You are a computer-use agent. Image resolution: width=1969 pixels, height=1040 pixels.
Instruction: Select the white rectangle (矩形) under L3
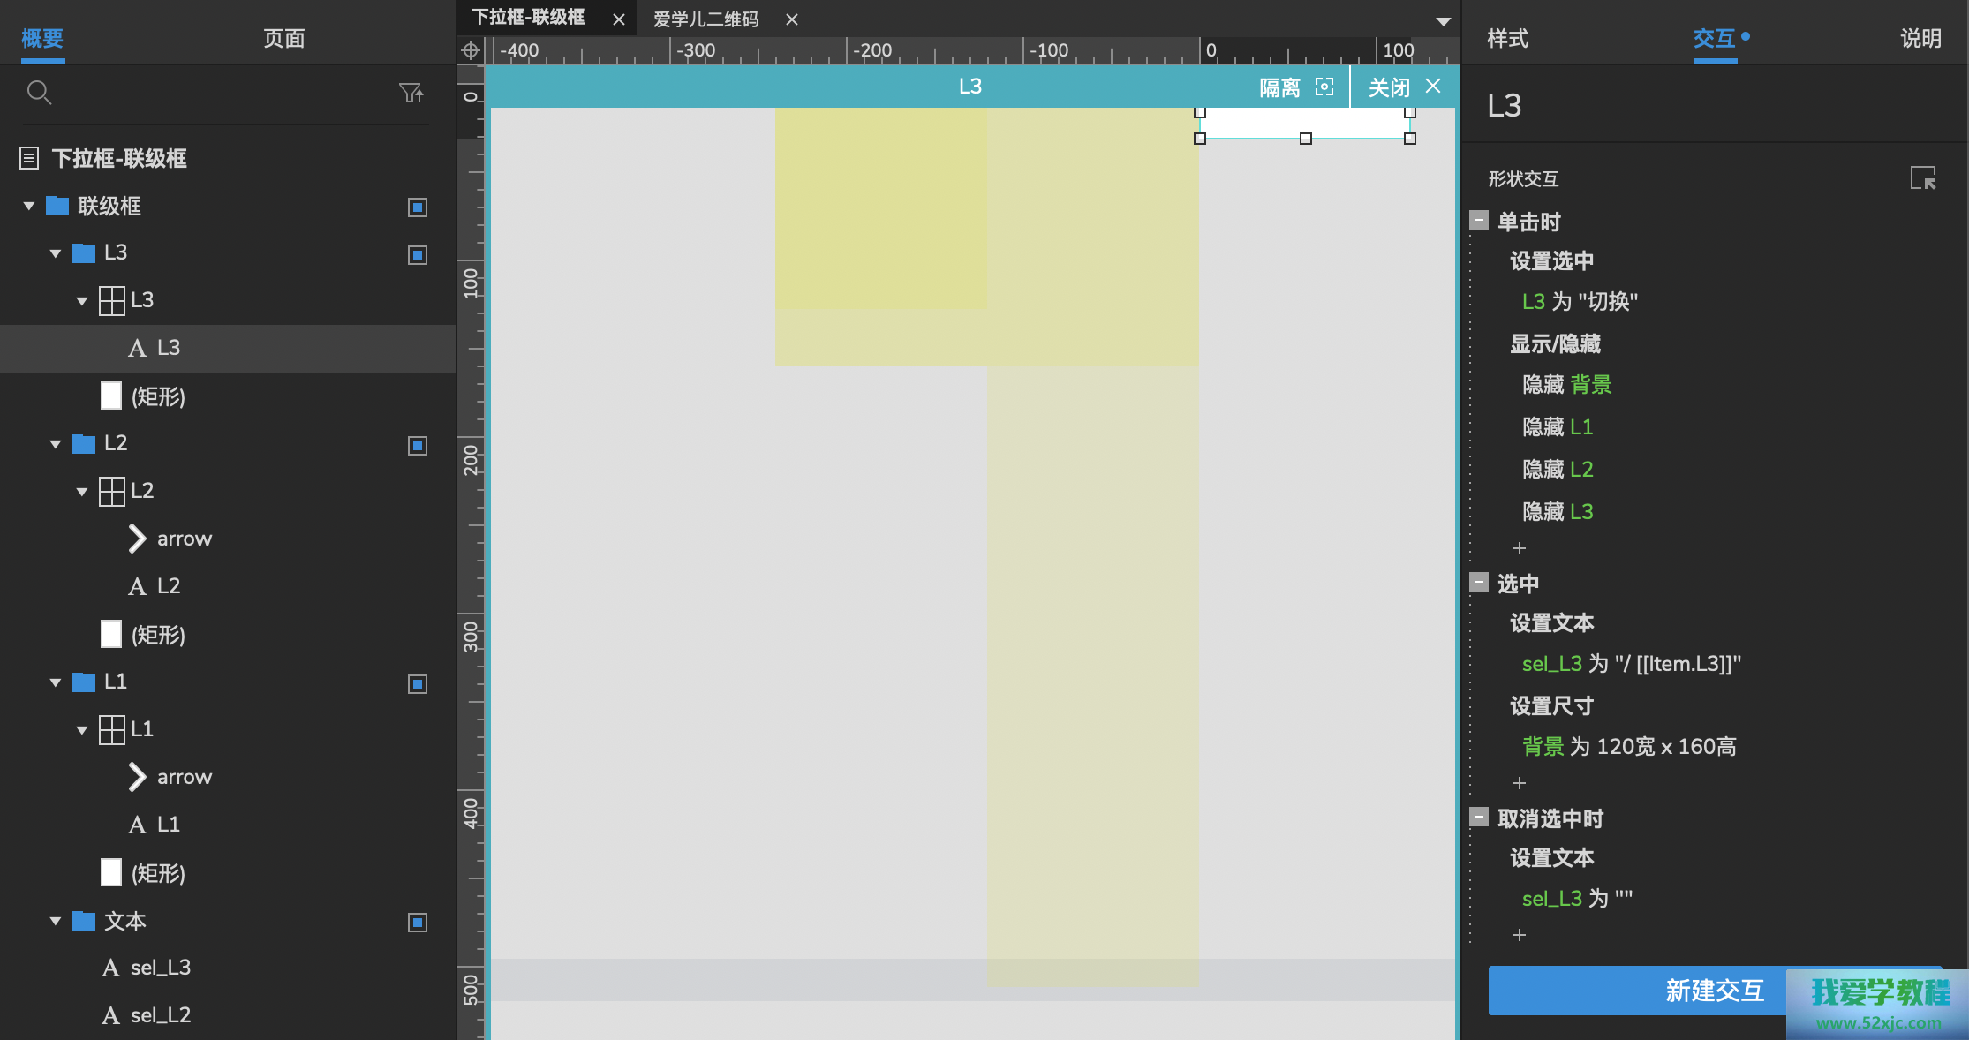tap(111, 396)
